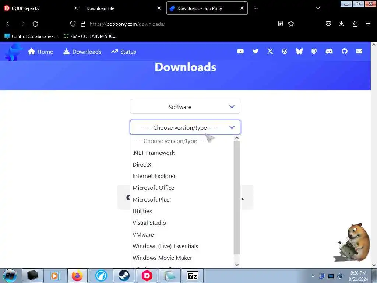Open the Threads social icon link
The image size is (377, 283).
285,51
